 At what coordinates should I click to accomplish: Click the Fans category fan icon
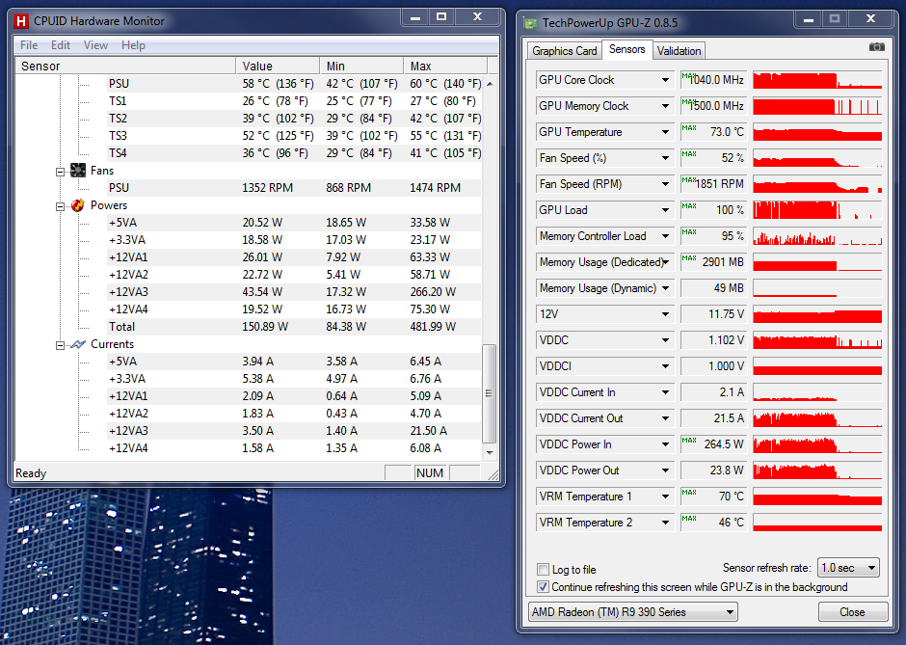(78, 171)
